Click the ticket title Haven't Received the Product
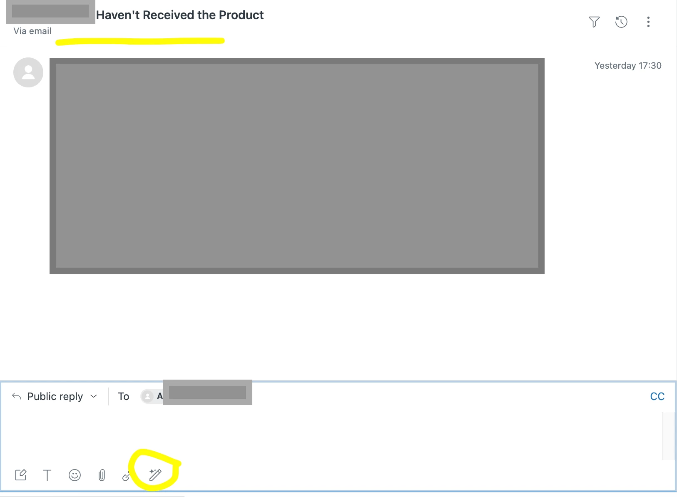 180,15
